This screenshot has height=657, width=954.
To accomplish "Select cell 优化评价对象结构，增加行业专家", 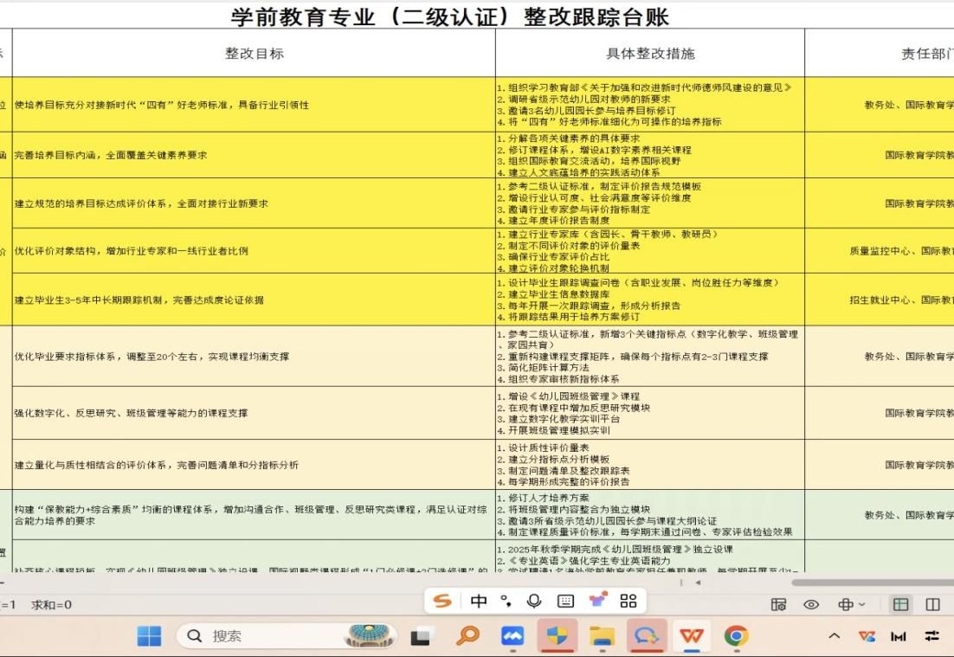I will (x=254, y=251).
